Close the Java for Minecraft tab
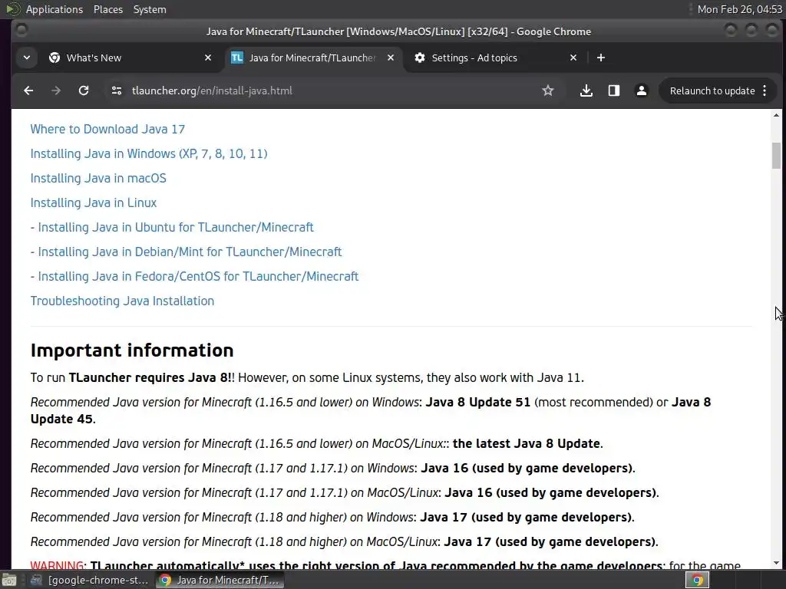 391,58
